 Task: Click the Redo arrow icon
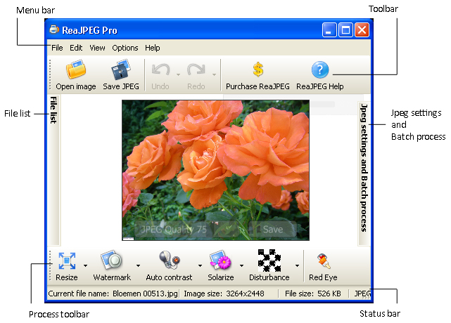point(196,70)
